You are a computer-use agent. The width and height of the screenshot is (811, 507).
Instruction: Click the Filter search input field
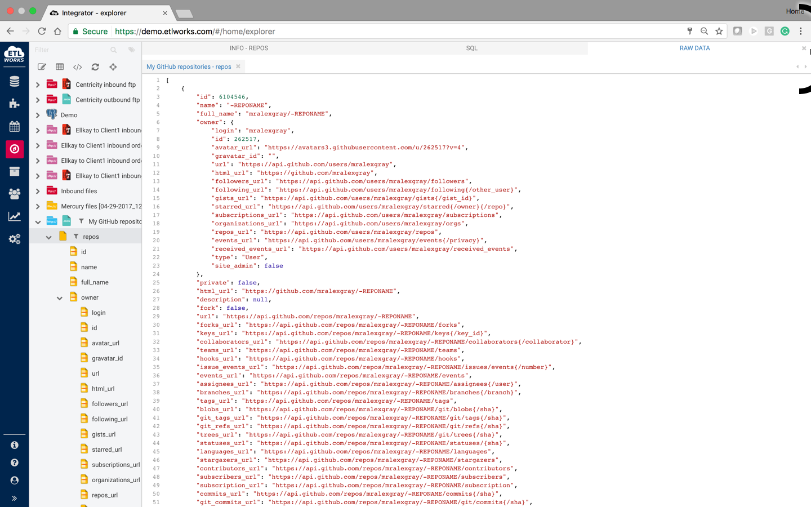click(x=72, y=50)
